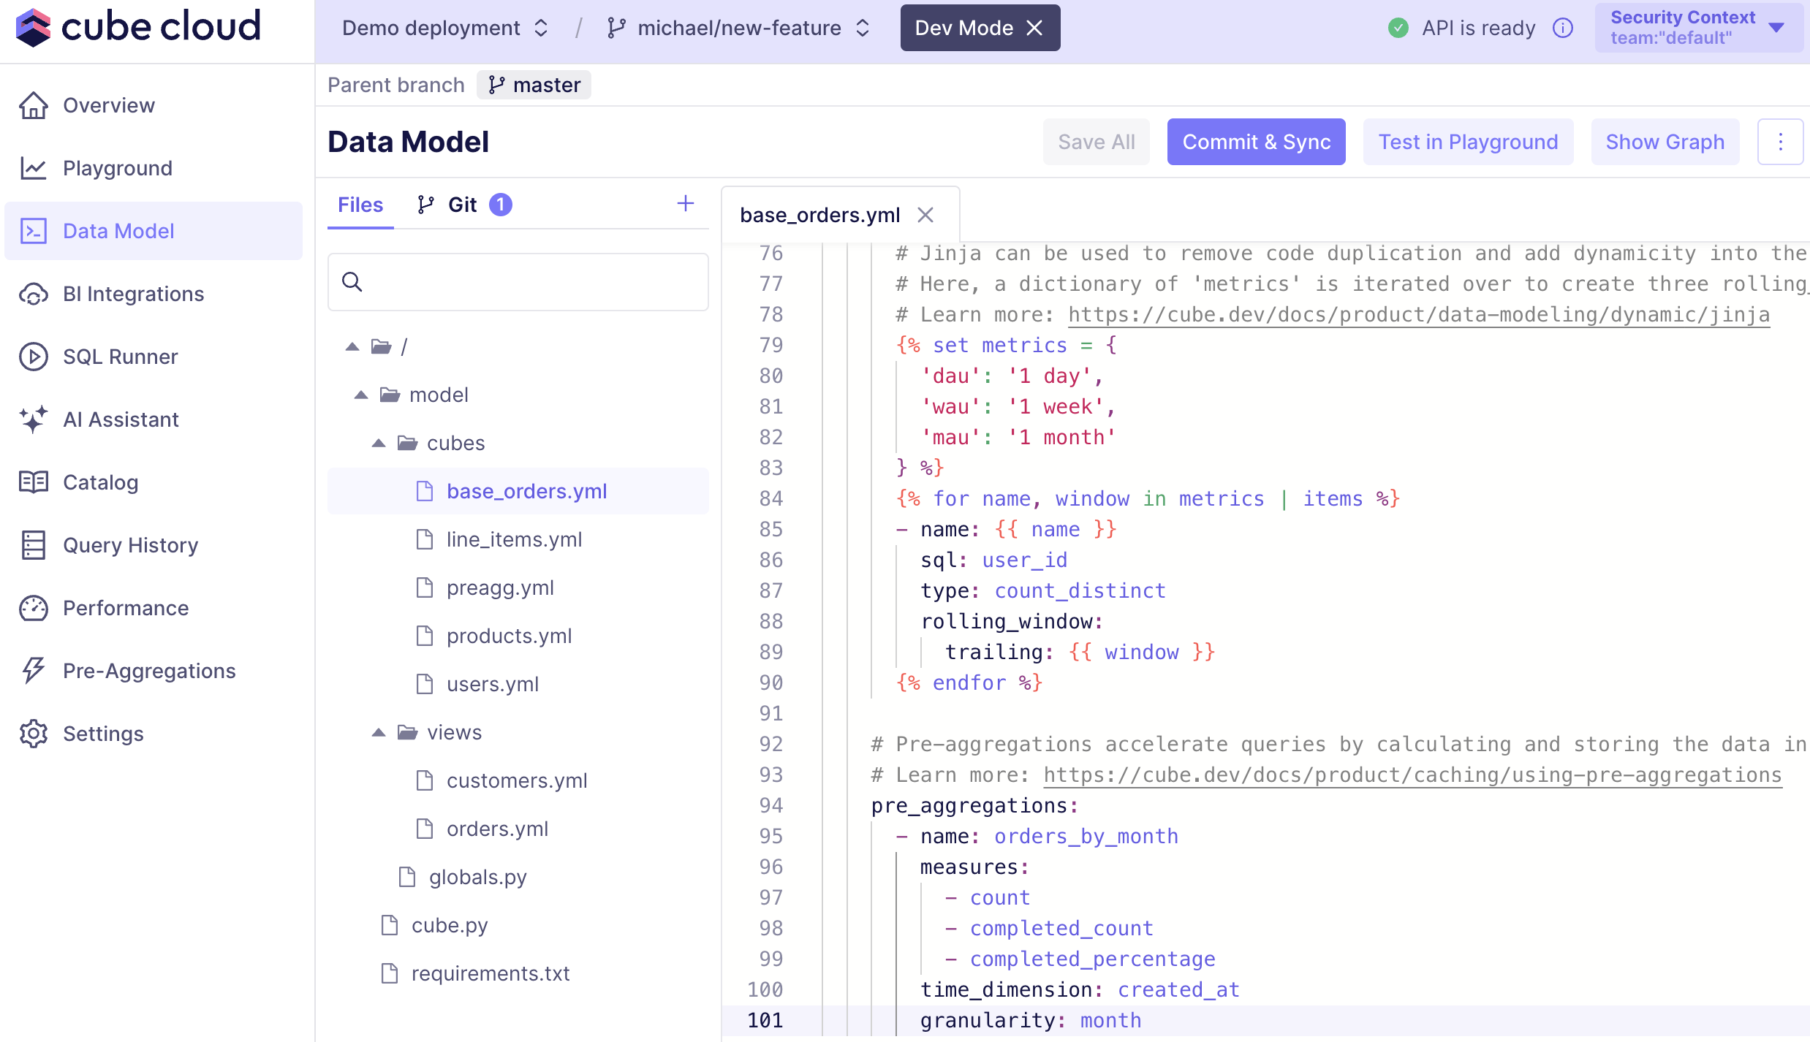The image size is (1810, 1042).
Task: Click the API status info icon
Action: tap(1563, 28)
